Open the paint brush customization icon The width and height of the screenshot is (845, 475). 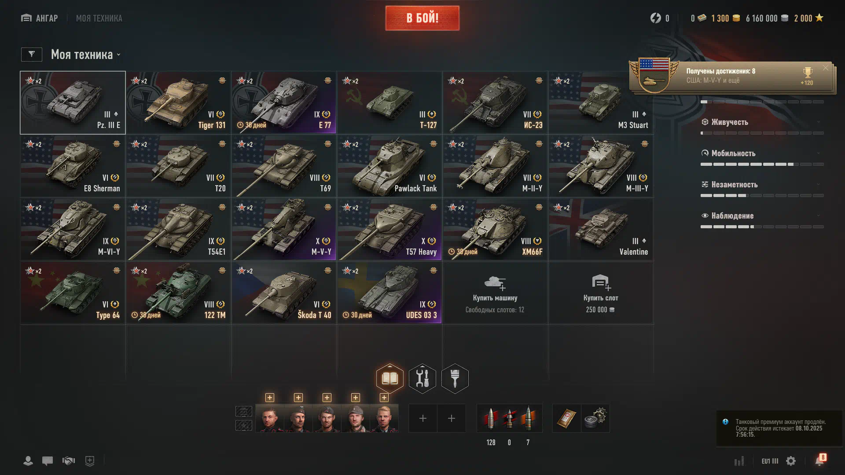click(455, 378)
